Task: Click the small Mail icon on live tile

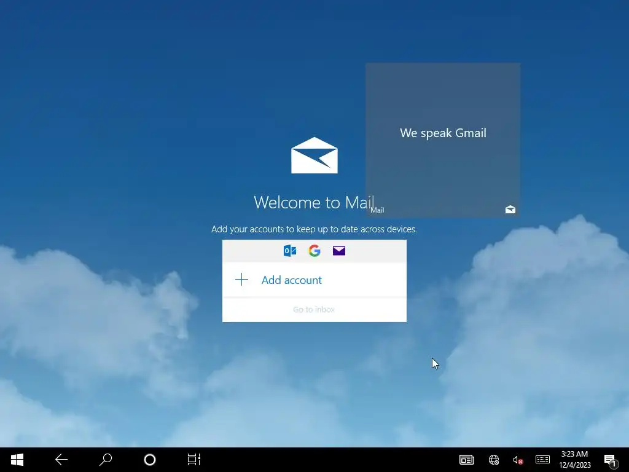Action: click(510, 210)
